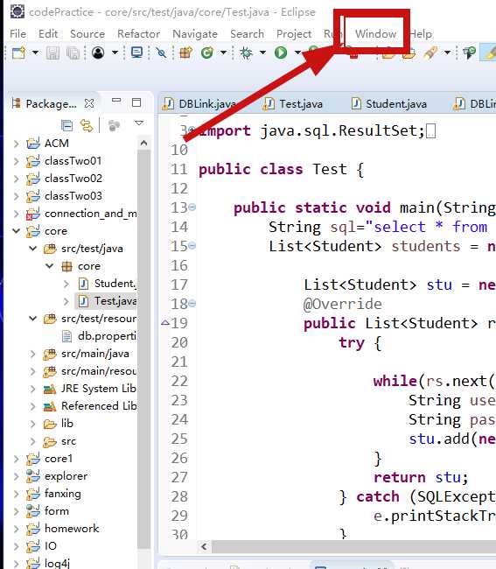The width and height of the screenshot is (496, 569).
Task: Click the New Java Package icon
Action: [x=186, y=53]
